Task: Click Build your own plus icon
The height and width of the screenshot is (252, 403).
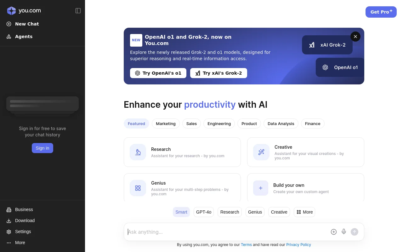Action: (x=261, y=188)
